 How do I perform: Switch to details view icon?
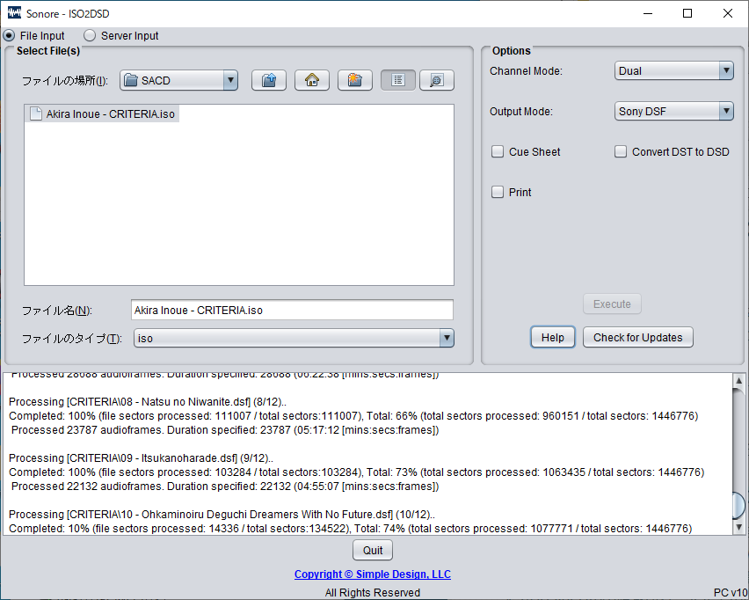[x=437, y=80]
